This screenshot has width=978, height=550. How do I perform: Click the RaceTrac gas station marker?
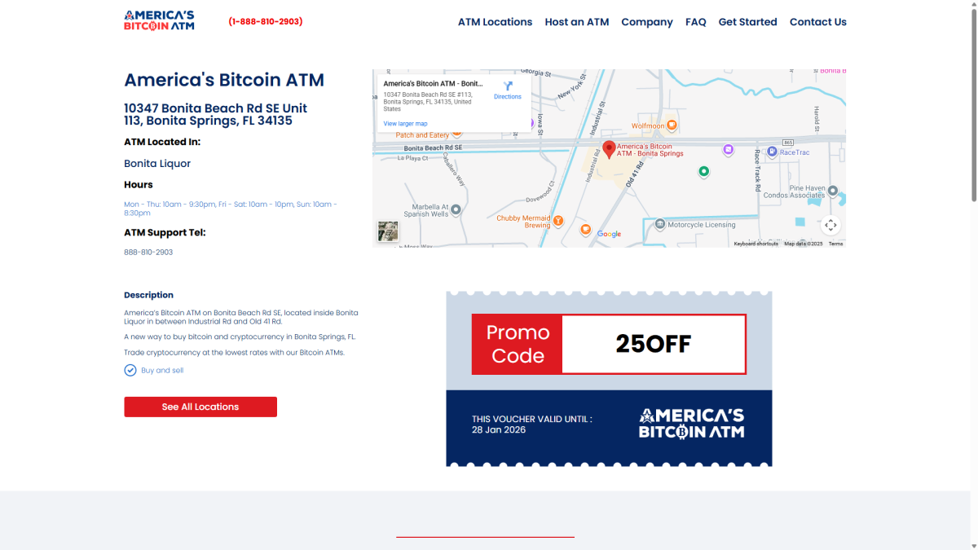click(x=770, y=152)
